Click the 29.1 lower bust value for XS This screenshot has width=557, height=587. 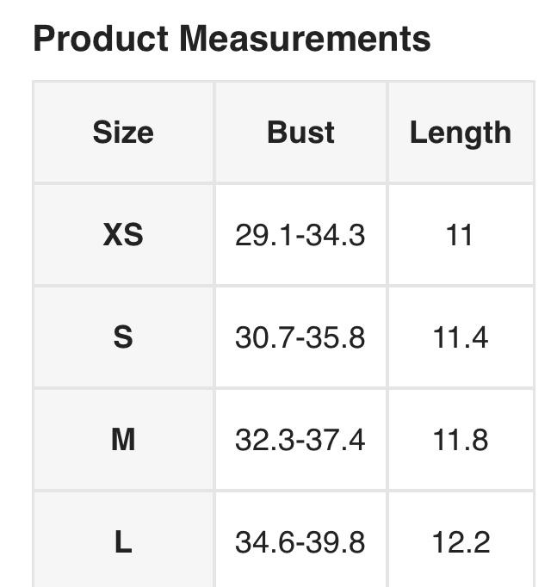(x=263, y=235)
